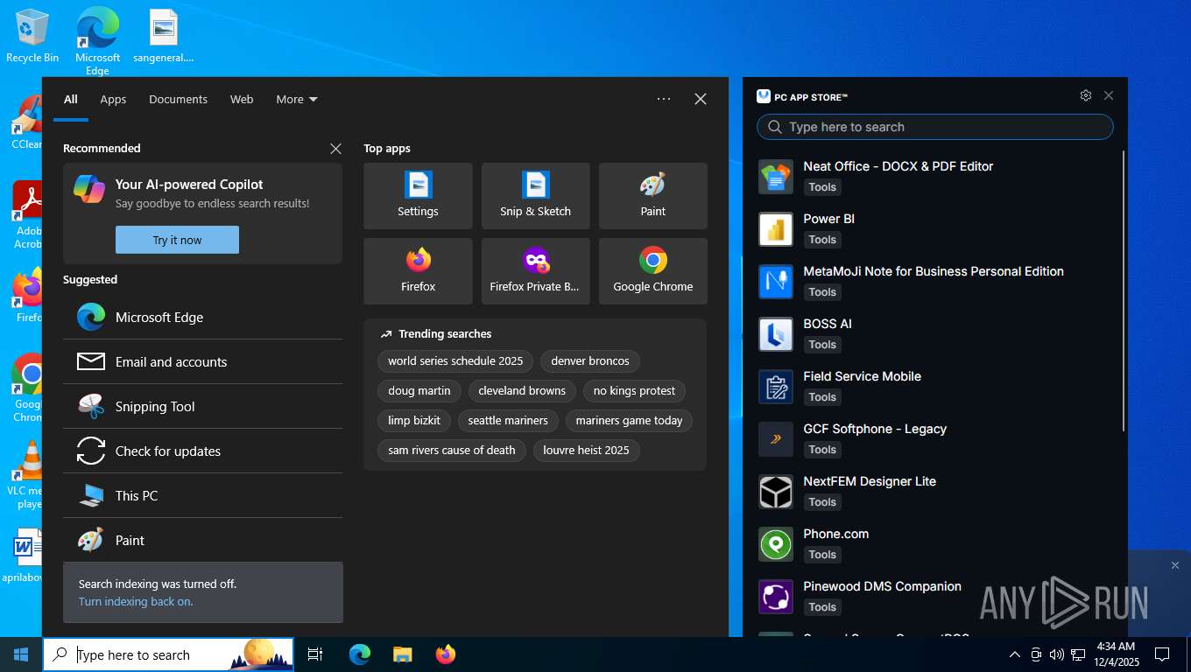Open Task View in taskbar
The image size is (1191, 672).
pyautogui.click(x=315, y=654)
